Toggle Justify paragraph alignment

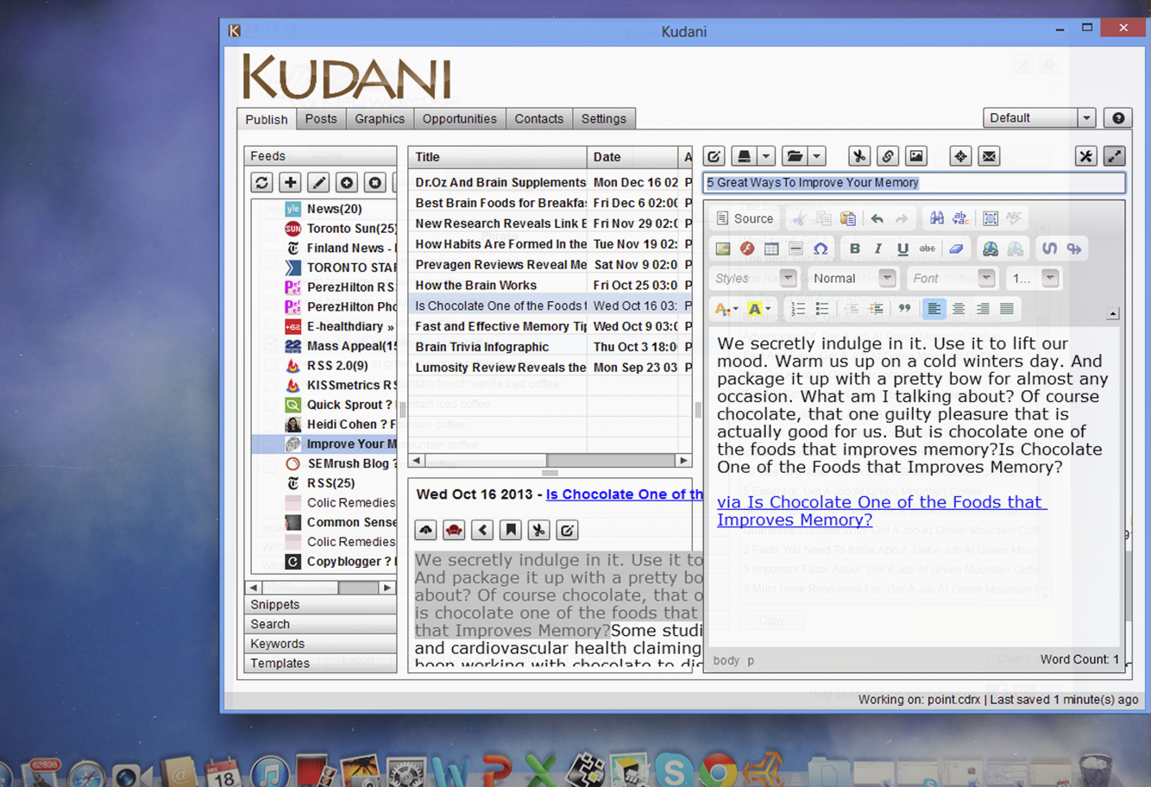[1006, 308]
